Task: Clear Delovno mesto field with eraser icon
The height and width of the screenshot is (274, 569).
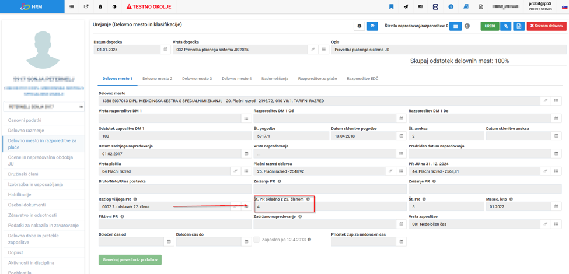Action: (x=546, y=101)
